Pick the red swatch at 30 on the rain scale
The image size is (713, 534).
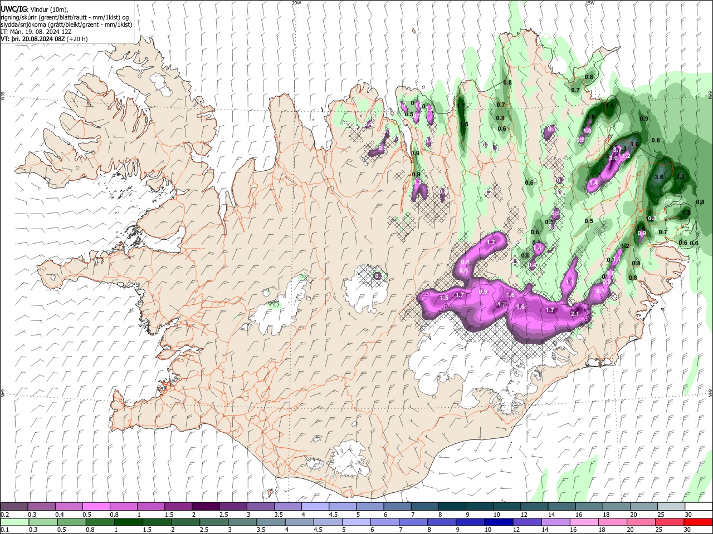point(698,522)
